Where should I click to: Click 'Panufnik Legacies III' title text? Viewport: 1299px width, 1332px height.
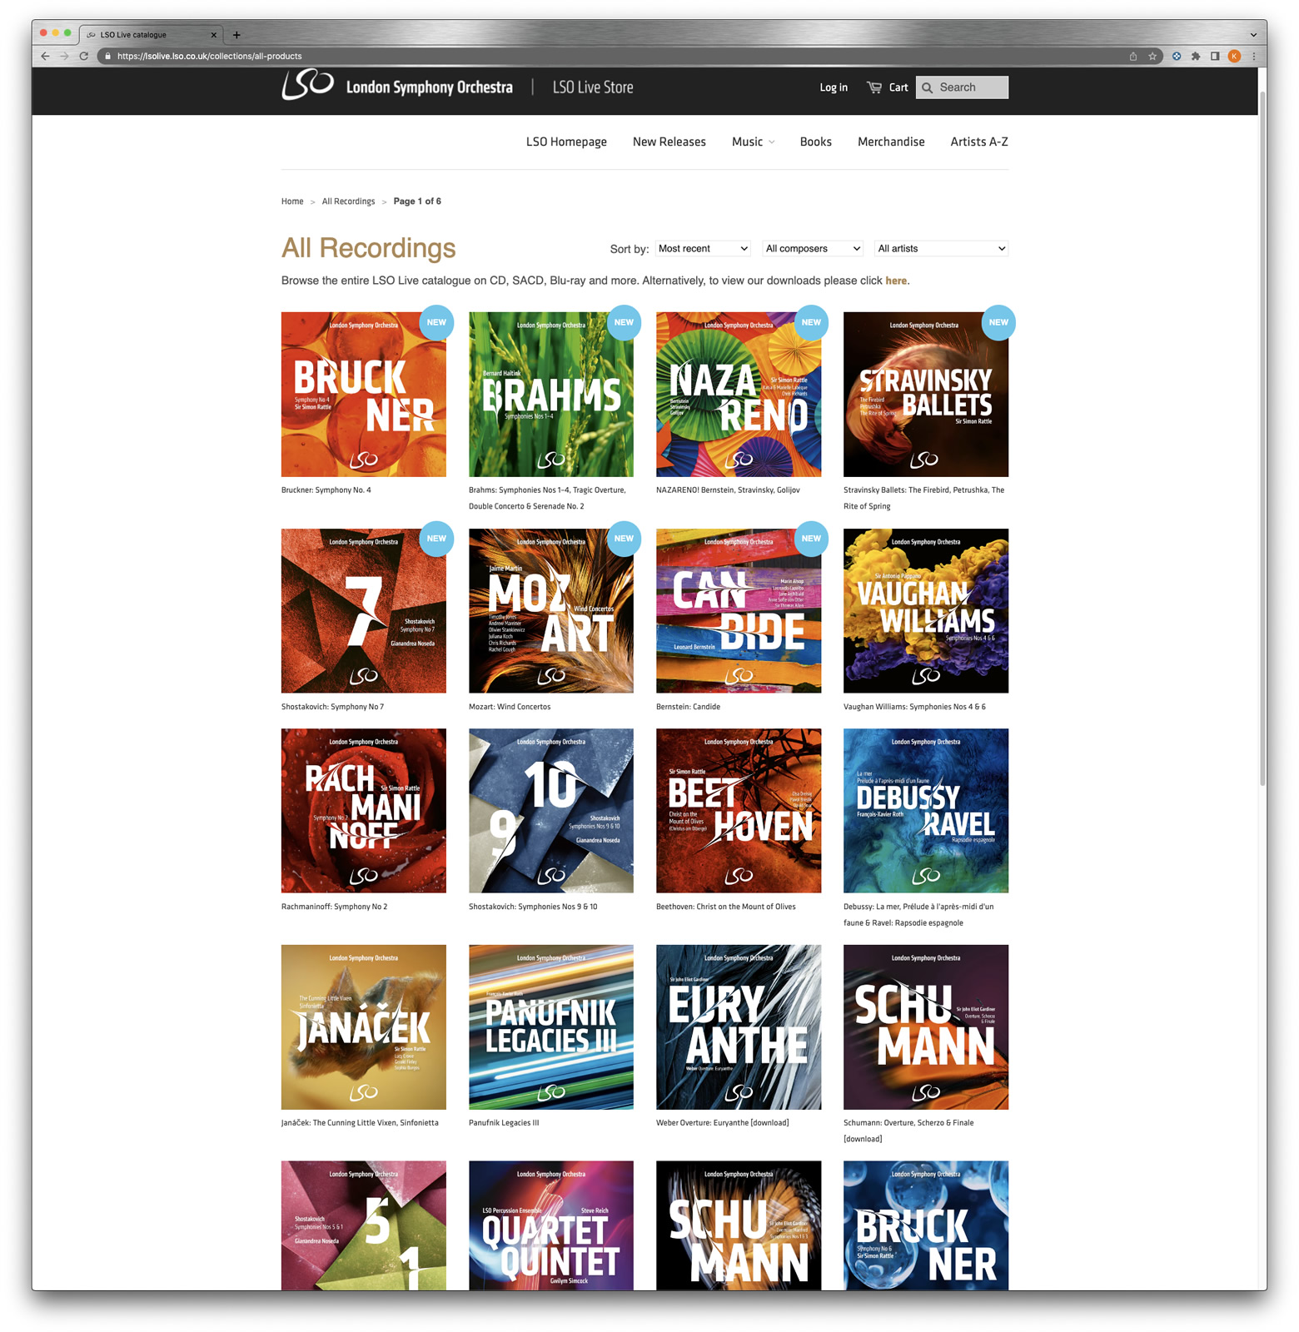504,1123
